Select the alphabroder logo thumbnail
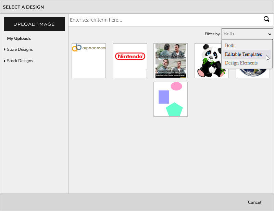274x211 pixels. click(88, 61)
